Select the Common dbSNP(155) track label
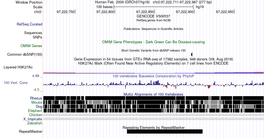 (24, 54)
